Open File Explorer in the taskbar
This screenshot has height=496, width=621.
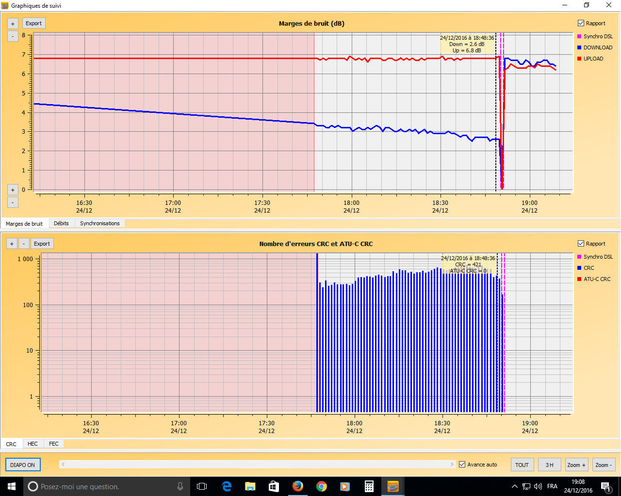click(250, 486)
